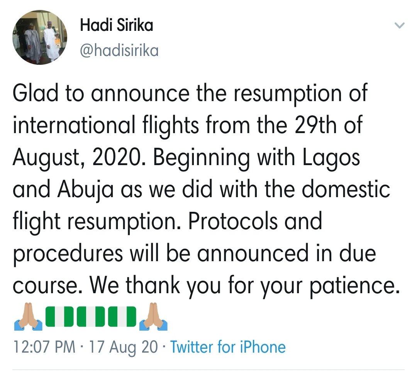Click Hadi Sirika's profile picture
Screen dimensions: 417x375
[x=39, y=37]
